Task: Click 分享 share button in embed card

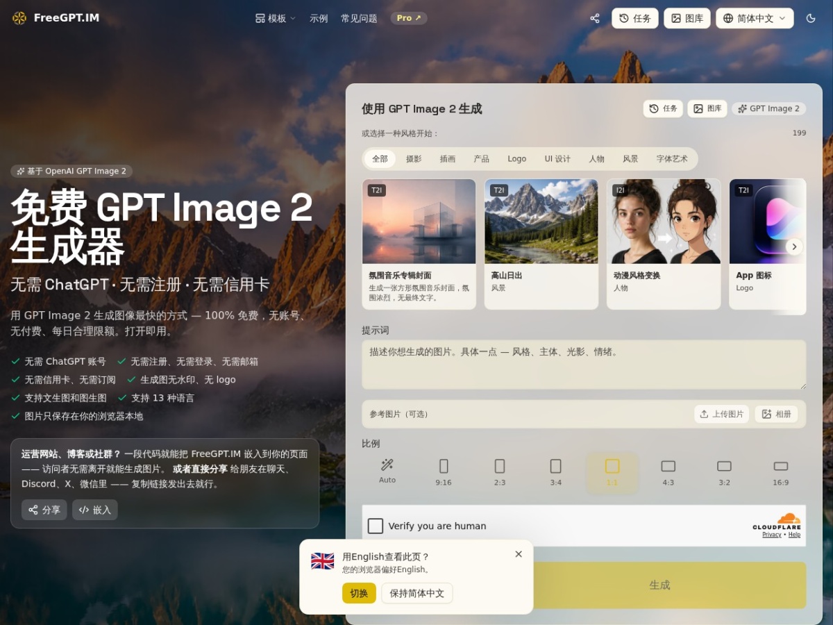Action: [x=44, y=510]
